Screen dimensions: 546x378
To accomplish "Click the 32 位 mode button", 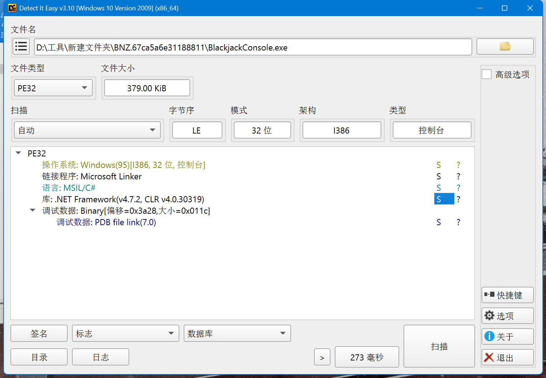I will click(262, 130).
